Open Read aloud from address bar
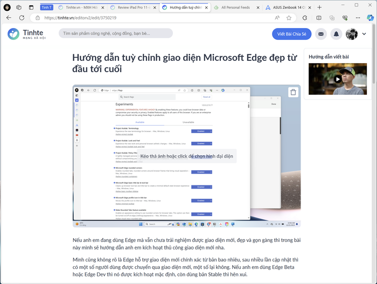The image size is (377, 284). 277,18
